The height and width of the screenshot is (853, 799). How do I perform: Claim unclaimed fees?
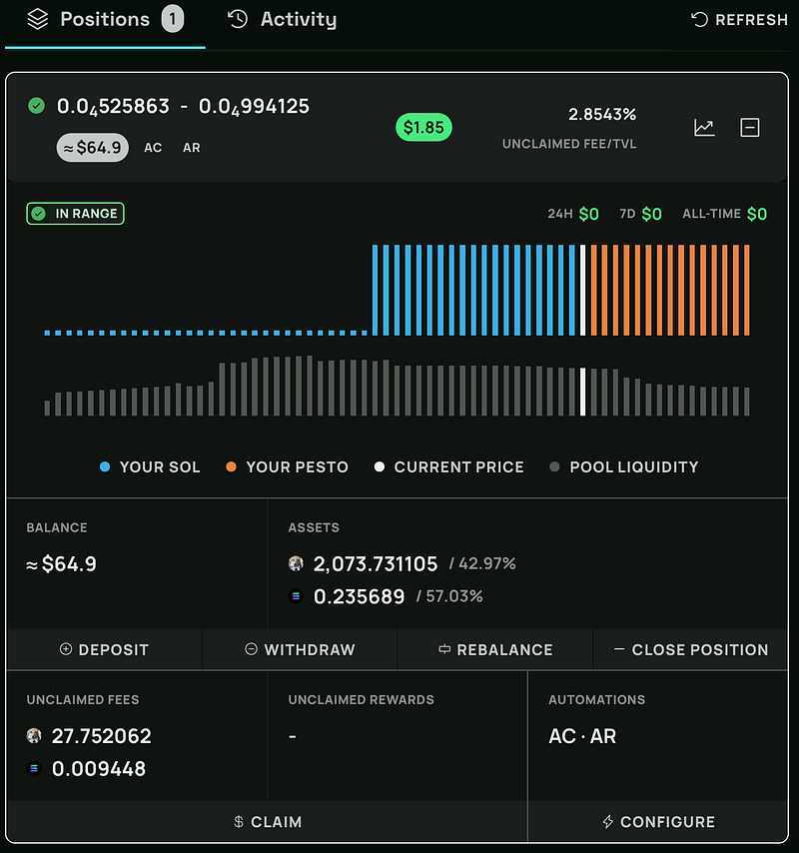click(267, 821)
